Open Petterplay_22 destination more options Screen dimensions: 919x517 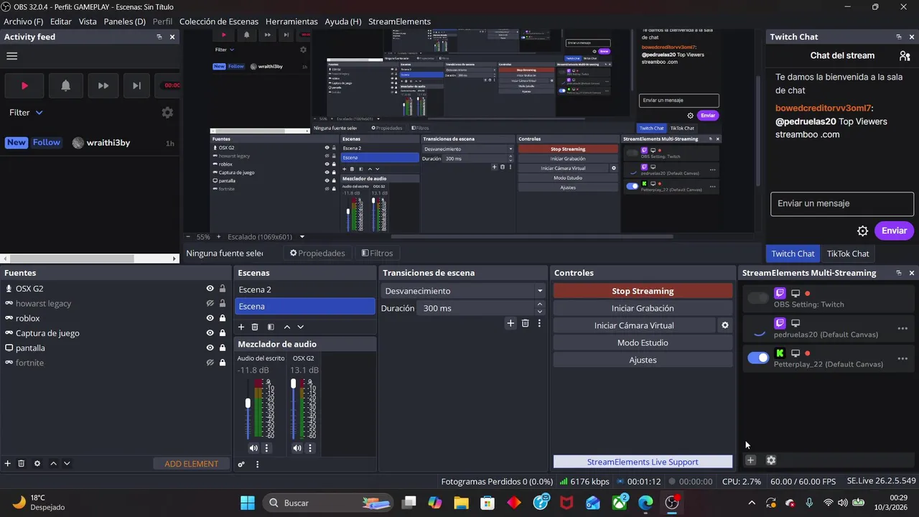[902, 358]
